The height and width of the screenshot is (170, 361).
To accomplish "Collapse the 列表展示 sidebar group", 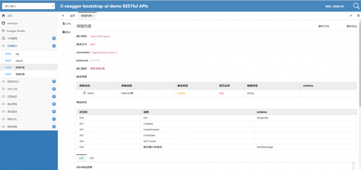I will (12, 46).
